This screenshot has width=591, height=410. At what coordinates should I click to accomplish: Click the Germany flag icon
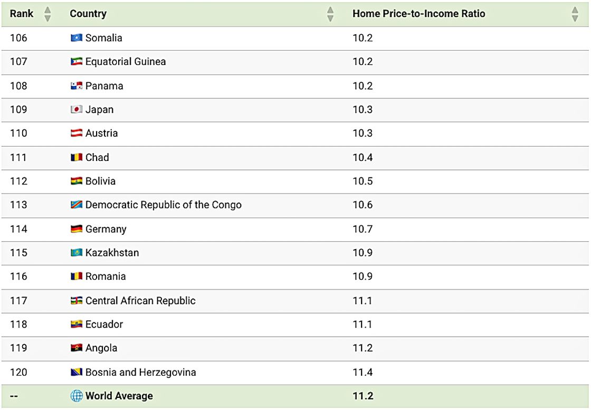[77, 228]
